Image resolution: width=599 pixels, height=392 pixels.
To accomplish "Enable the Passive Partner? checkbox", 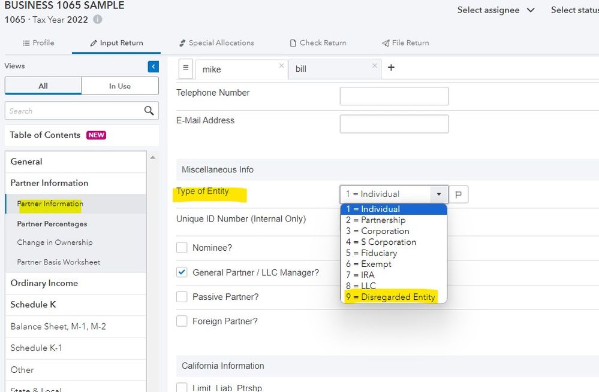I will coord(182,297).
